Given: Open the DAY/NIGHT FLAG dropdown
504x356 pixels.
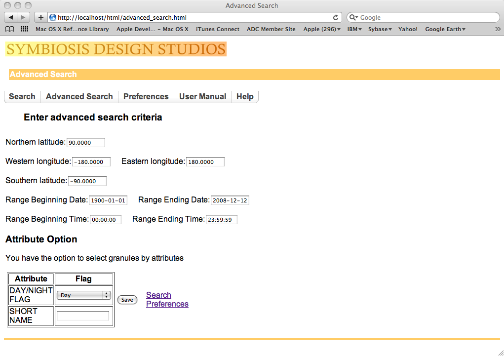Looking at the screenshot, I should (x=83, y=295).
